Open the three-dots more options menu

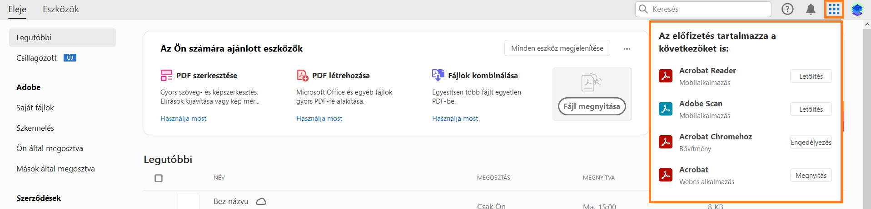(x=627, y=49)
